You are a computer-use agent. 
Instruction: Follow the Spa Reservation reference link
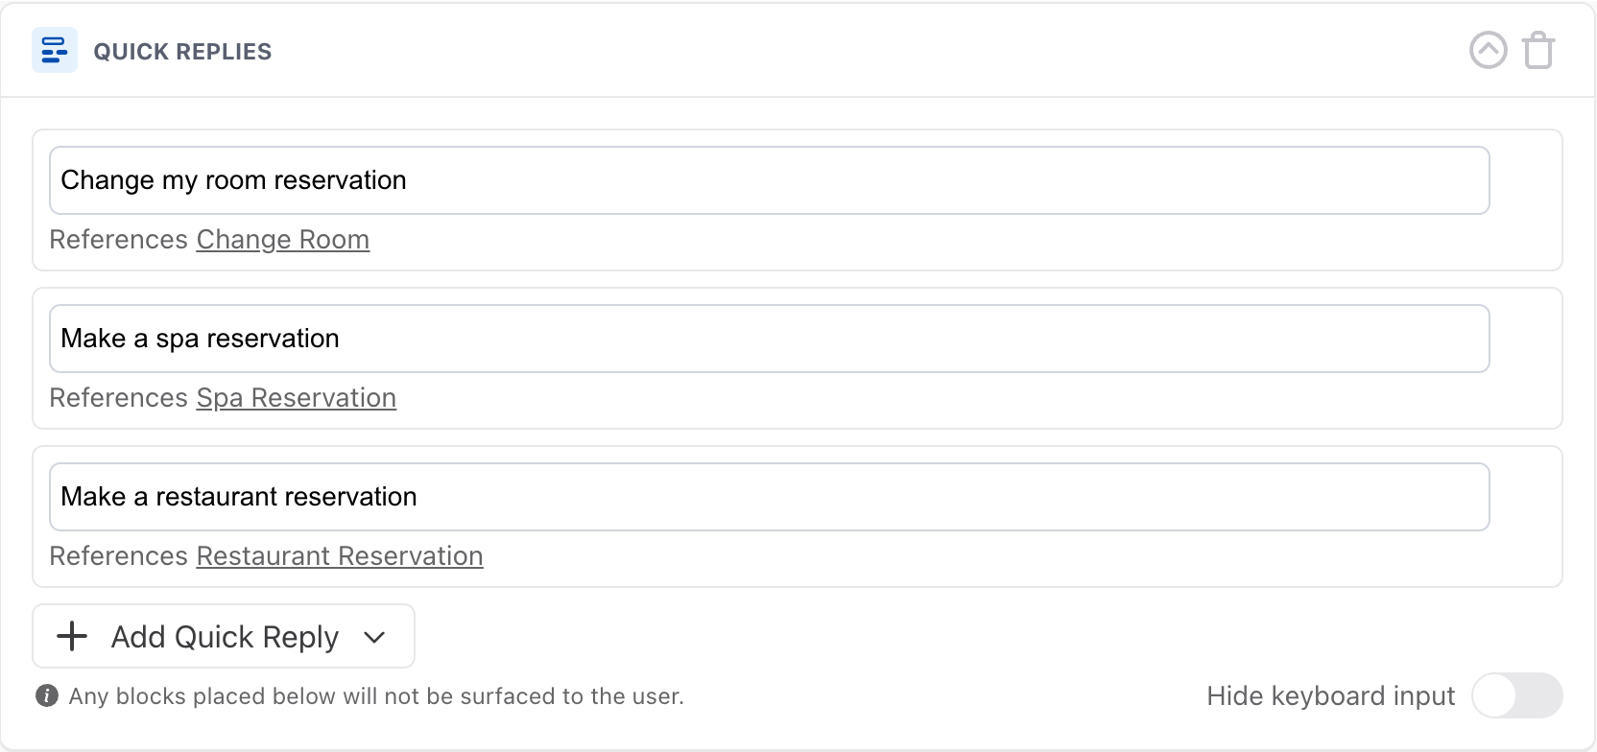[297, 398]
